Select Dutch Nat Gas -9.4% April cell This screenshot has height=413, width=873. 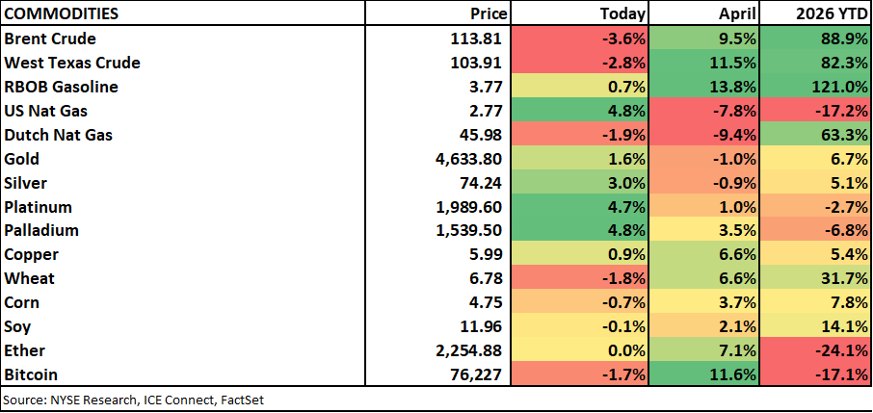click(704, 135)
